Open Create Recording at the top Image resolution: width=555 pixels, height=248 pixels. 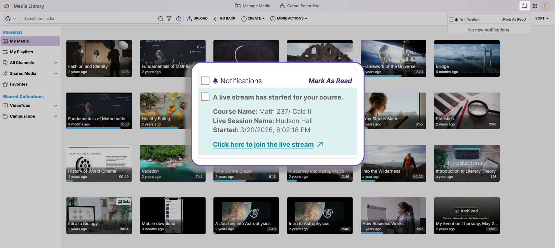coord(300,6)
